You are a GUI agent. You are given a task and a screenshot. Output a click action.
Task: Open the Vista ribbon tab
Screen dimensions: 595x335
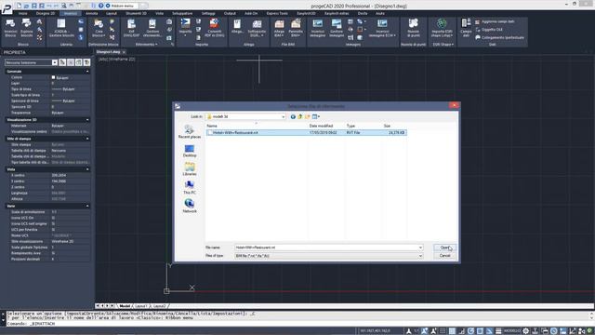click(x=159, y=13)
